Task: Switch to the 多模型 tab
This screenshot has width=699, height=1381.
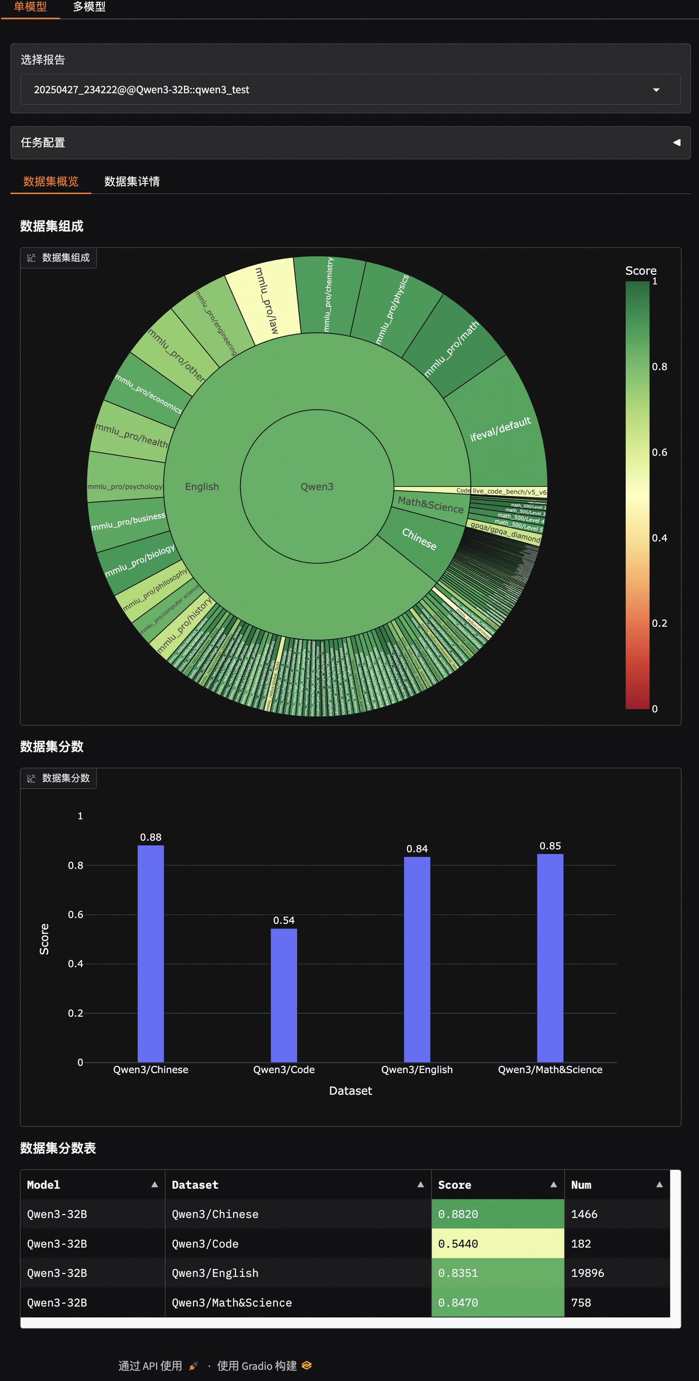Action: (89, 7)
